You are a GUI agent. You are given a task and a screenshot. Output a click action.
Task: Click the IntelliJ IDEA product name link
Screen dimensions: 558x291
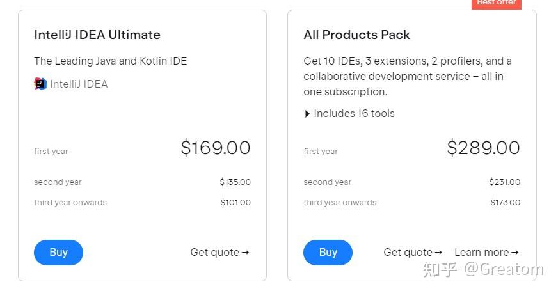(x=79, y=84)
